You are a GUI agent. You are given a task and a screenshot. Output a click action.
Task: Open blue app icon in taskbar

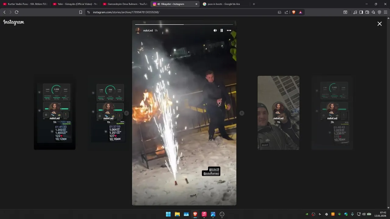click(x=213, y=214)
